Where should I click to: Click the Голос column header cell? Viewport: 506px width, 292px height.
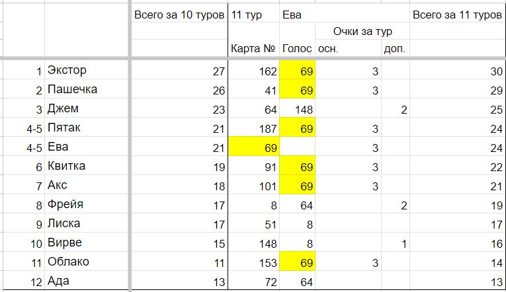click(x=297, y=48)
